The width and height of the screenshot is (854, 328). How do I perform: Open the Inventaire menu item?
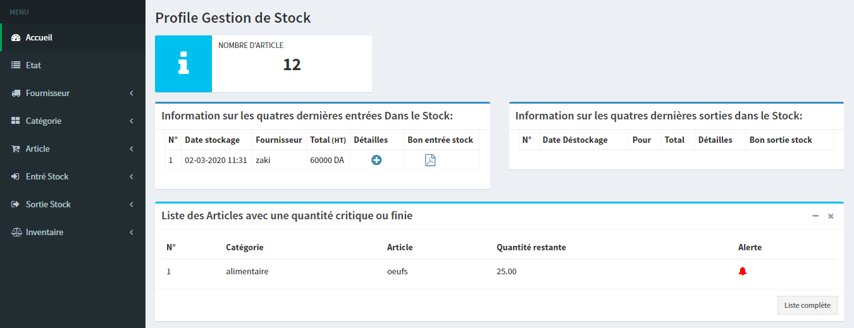pos(44,233)
